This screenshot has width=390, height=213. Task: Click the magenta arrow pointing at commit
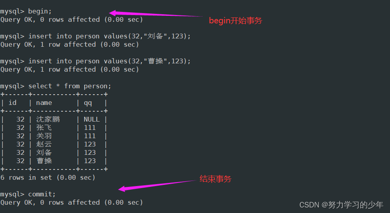click(x=159, y=184)
